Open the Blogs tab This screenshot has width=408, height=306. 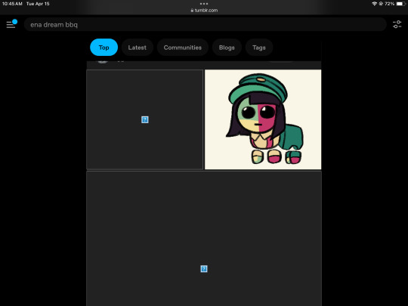pyautogui.click(x=227, y=48)
